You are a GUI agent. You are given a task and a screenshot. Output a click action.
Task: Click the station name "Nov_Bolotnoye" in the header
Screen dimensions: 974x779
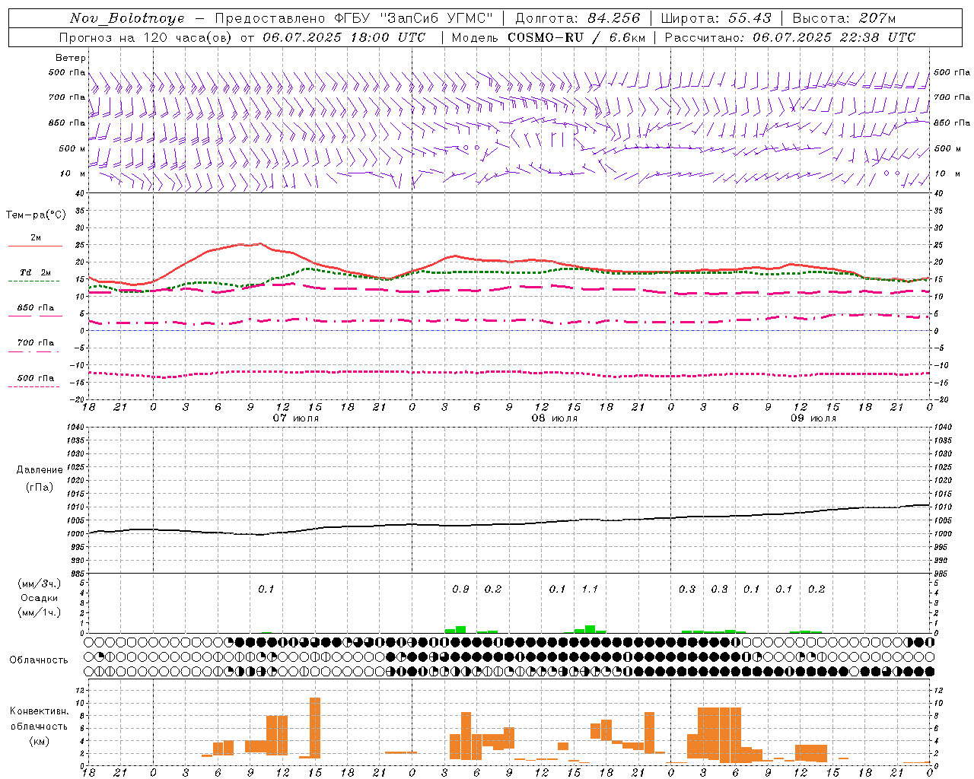coord(127,18)
